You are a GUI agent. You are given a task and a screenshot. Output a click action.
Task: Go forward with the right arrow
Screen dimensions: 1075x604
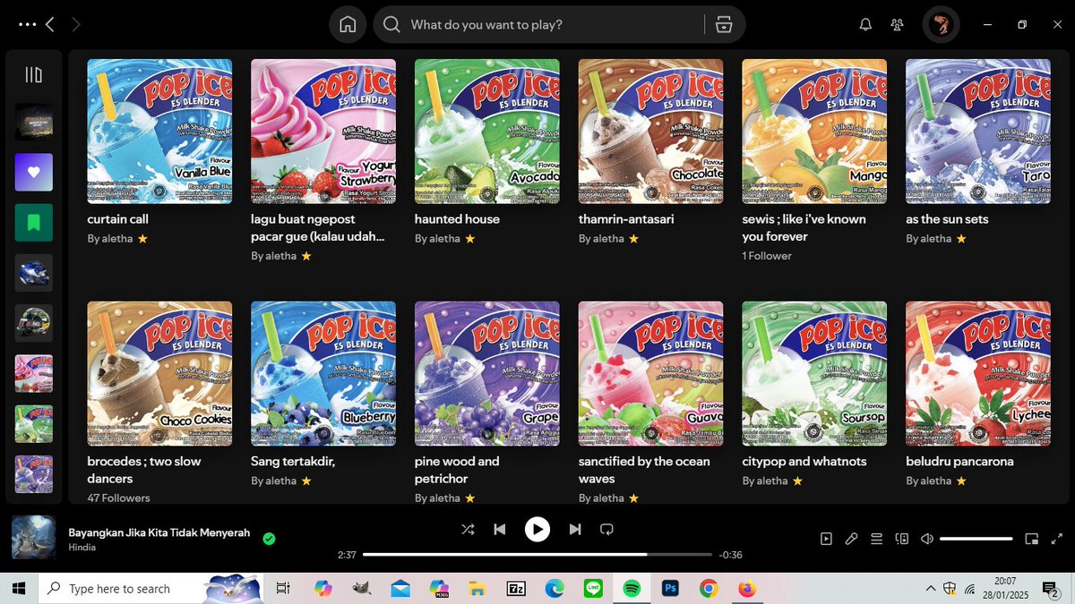click(x=76, y=25)
